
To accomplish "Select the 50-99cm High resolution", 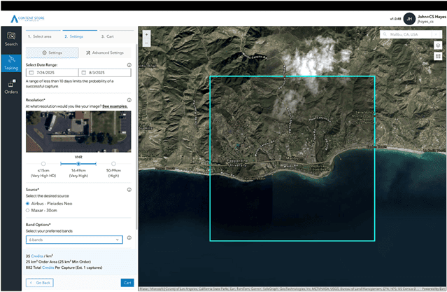I will coord(113,164).
